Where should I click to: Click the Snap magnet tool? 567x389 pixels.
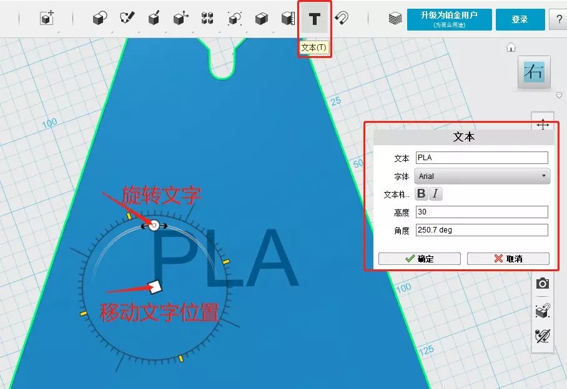(342, 19)
